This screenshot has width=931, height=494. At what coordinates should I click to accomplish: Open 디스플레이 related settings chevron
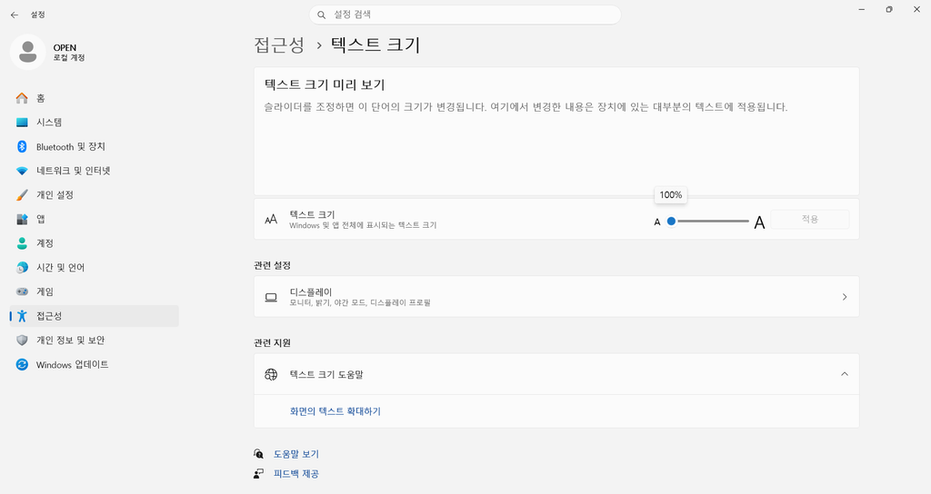(845, 297)
